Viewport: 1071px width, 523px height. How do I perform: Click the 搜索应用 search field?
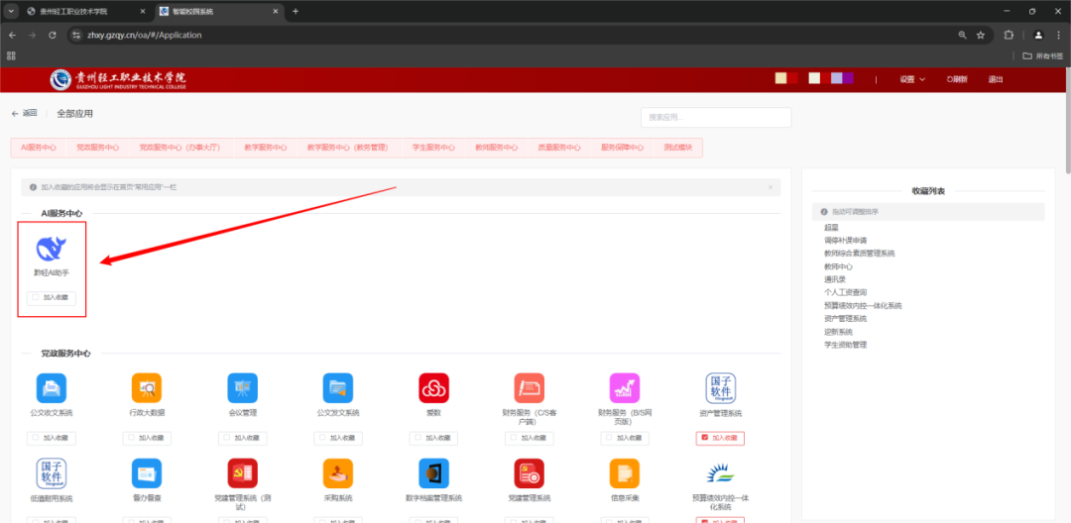click(716, 117)
